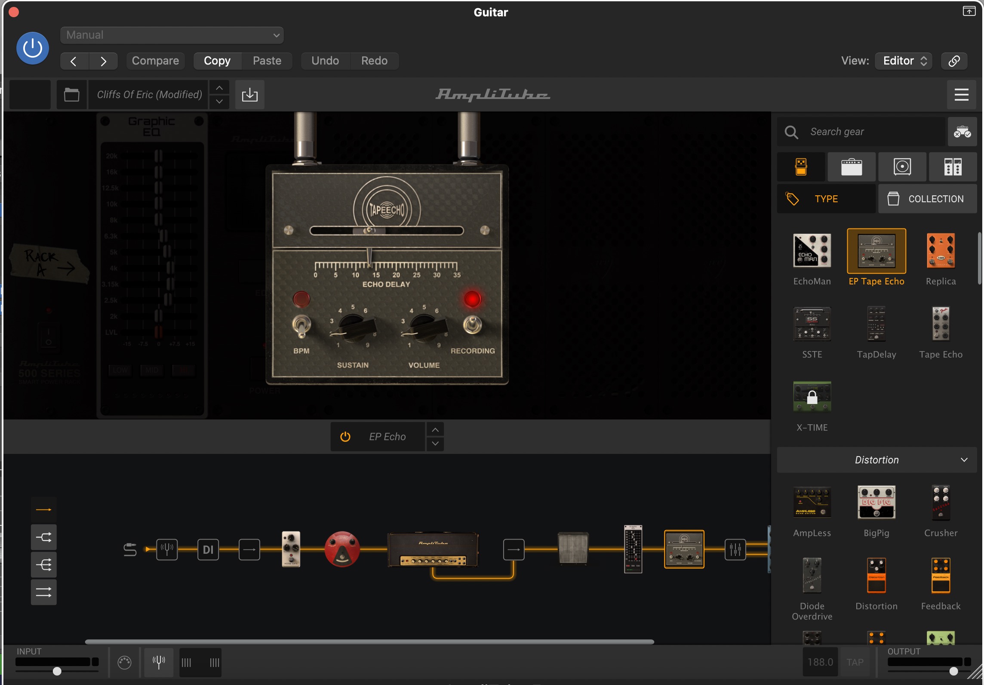Screen dimensions: 984x685
Task: Select the red fuzz pedal in chain
Action: 342,549
